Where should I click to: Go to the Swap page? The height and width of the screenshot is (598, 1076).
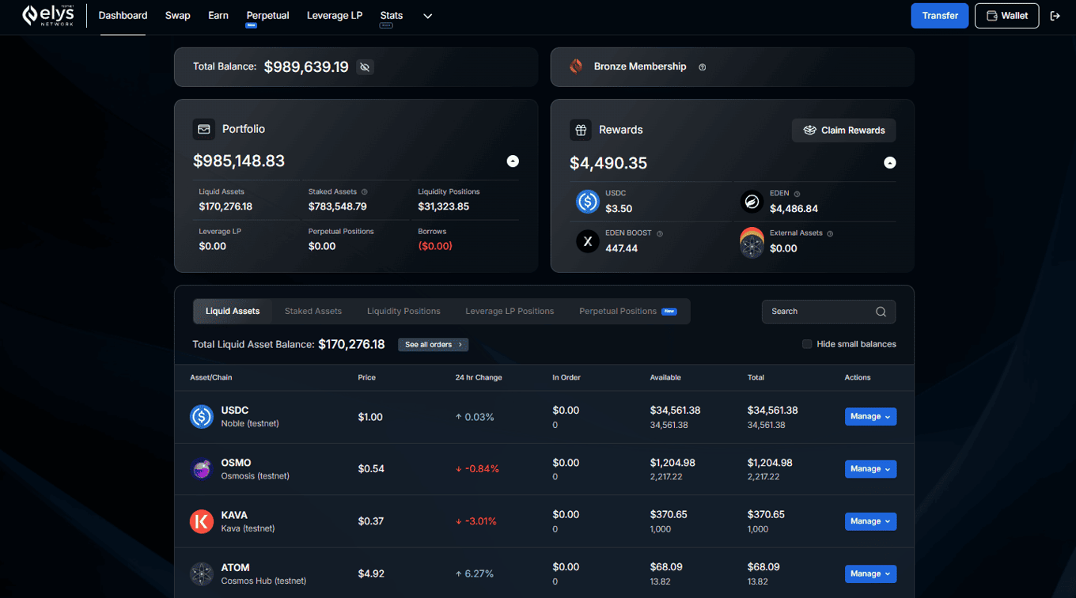(178, 16)
